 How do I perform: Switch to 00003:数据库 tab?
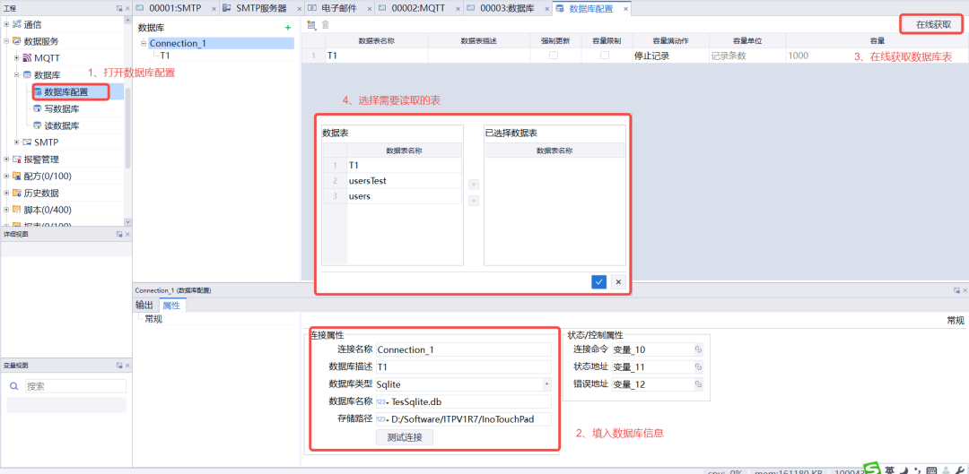point(505,8)
